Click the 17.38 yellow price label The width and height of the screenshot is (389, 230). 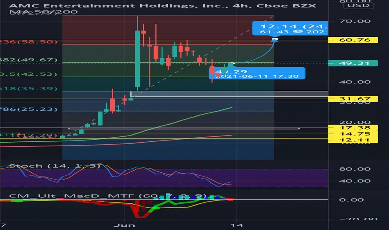353,128
